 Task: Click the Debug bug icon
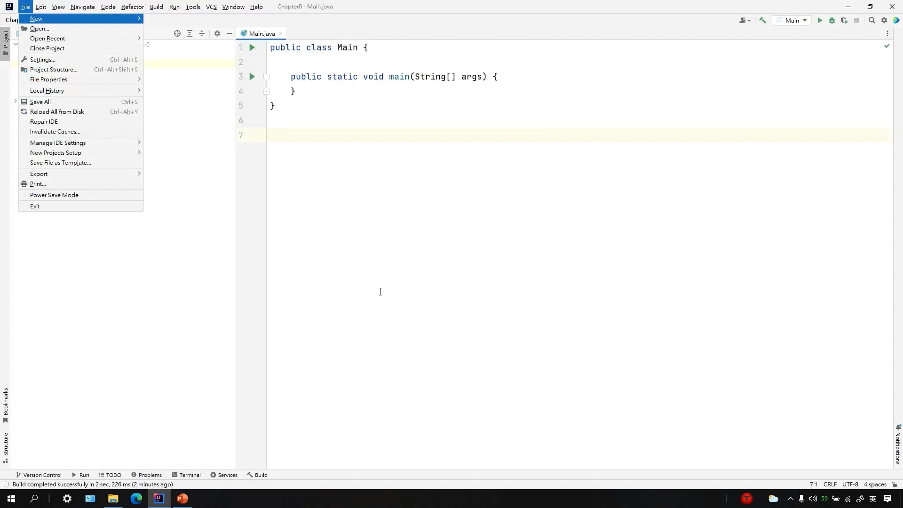832,20
